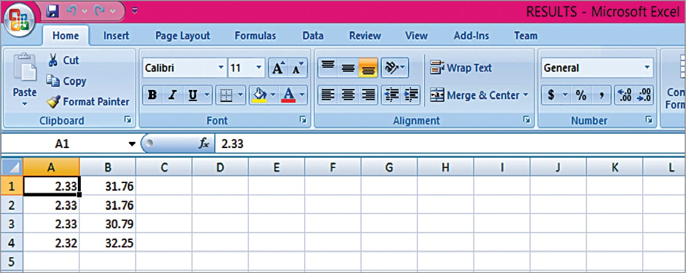The width and height of the screenshot is (686, 273).
Task: Save the workbook using the floppy icon
Action: (53, 11)
